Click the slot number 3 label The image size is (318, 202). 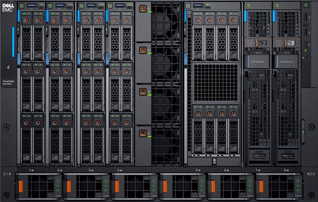[x=91, y=170]
